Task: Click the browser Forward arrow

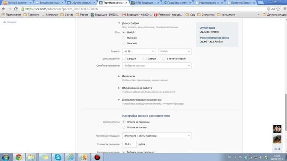Action: 9,9
